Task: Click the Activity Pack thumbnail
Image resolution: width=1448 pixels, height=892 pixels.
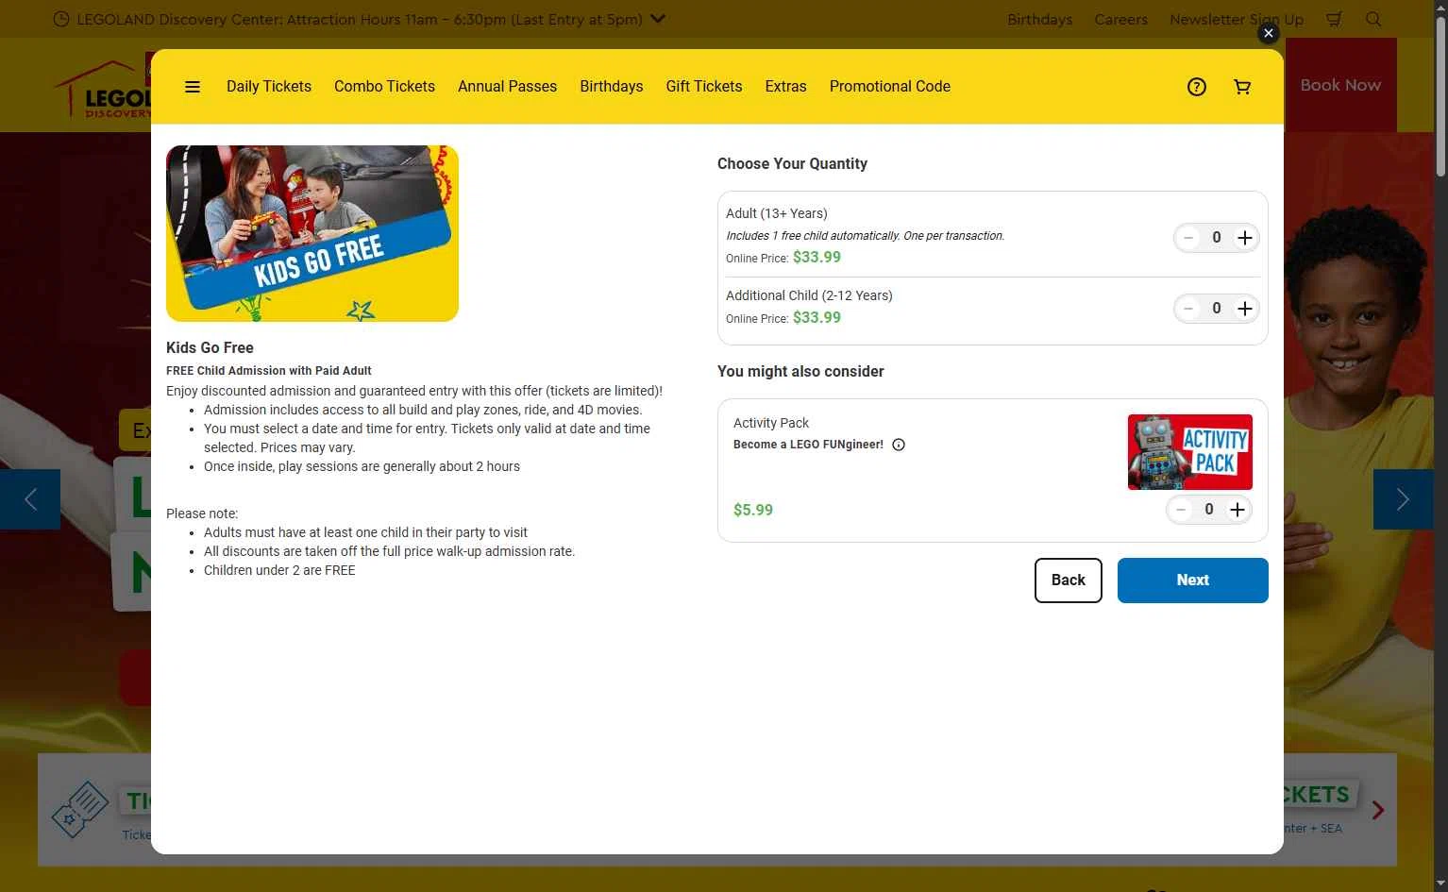Action: click(1190, 452)
